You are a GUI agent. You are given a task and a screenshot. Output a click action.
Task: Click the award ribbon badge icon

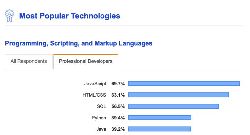tap(9, 16)
